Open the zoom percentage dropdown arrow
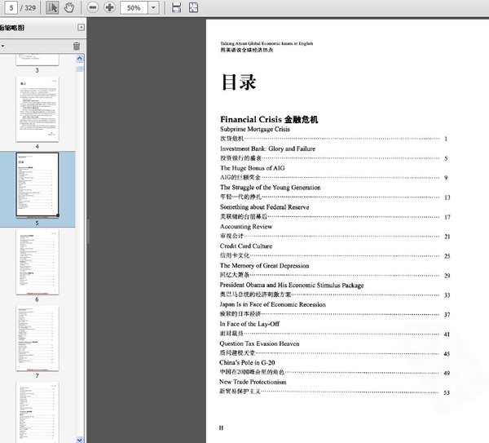The height and width of the screenshot is (443, 489). tap(153, 7)
